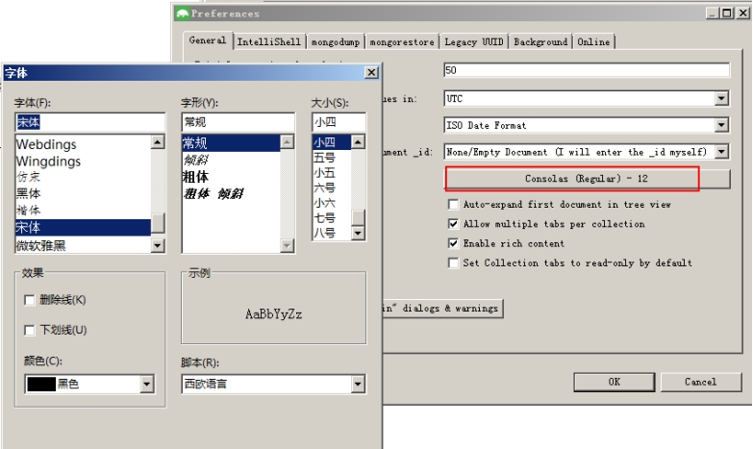Click the font name field showing 宋体

[89, 122]
